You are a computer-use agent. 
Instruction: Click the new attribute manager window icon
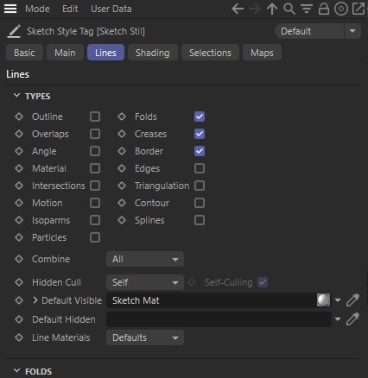click(x=358, y=9)
